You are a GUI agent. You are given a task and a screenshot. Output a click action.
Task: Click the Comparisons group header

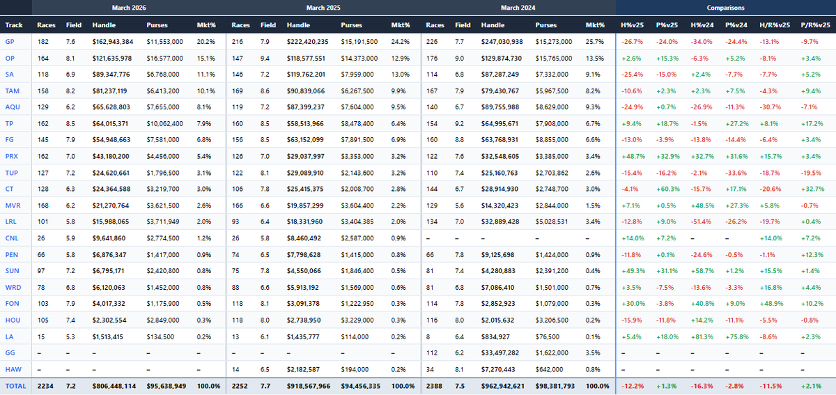725,8
